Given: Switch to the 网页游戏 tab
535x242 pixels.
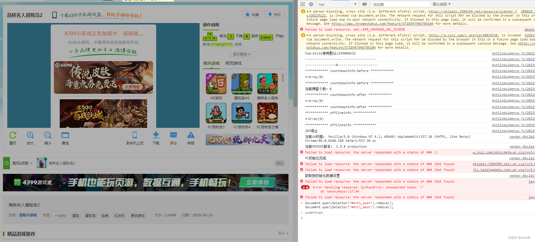Looking at the screenshot, I should [233, 63].
